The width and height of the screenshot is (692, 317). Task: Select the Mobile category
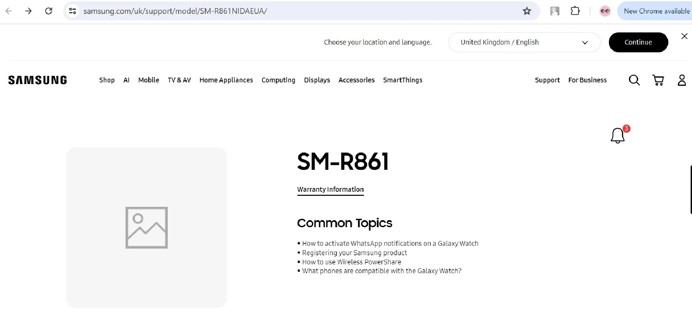pos(148,80)
